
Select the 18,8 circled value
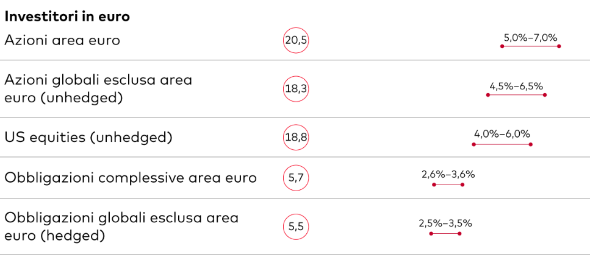pos(296,138)
